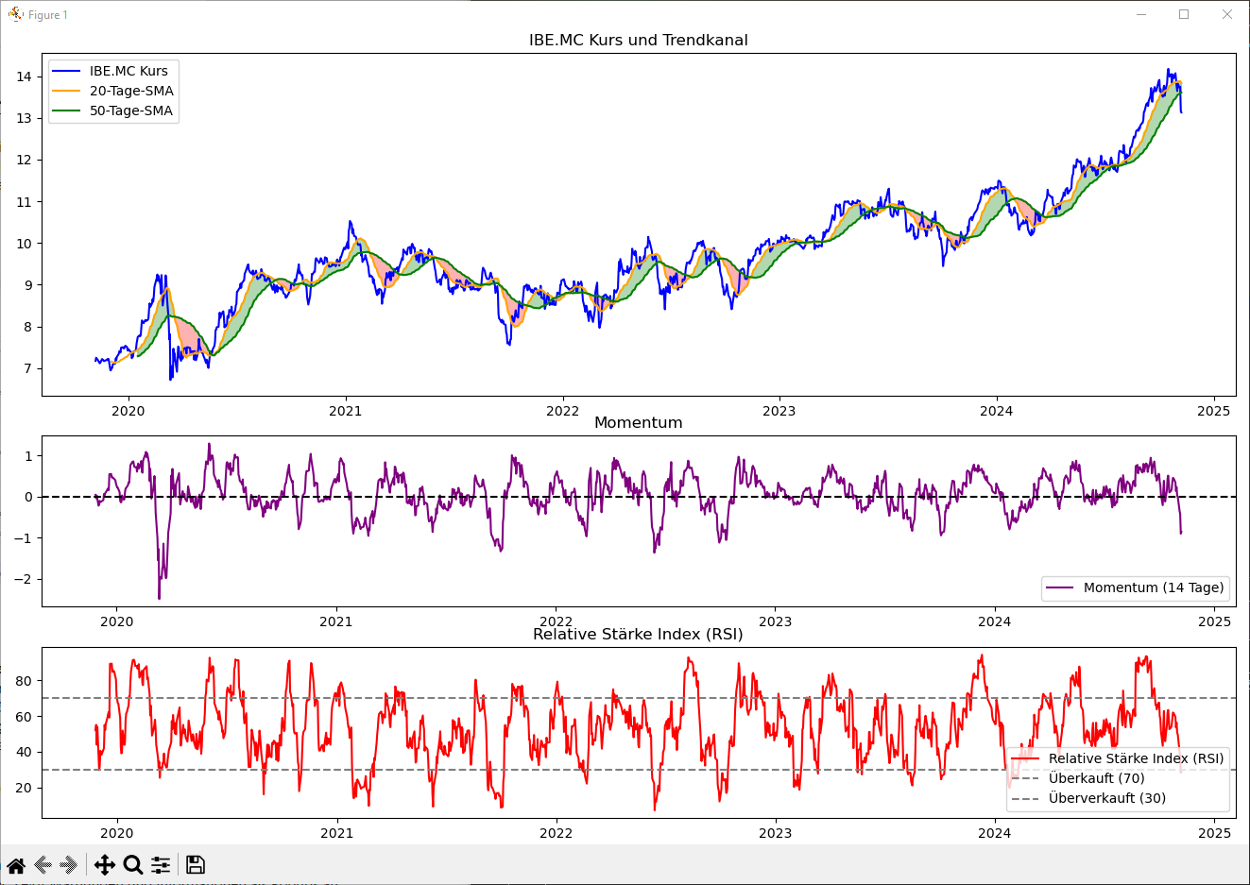This screenshot has height=885, width=1250.
Task: Click the Überverkauft (30) legend entry
Action: [1088, 798]
